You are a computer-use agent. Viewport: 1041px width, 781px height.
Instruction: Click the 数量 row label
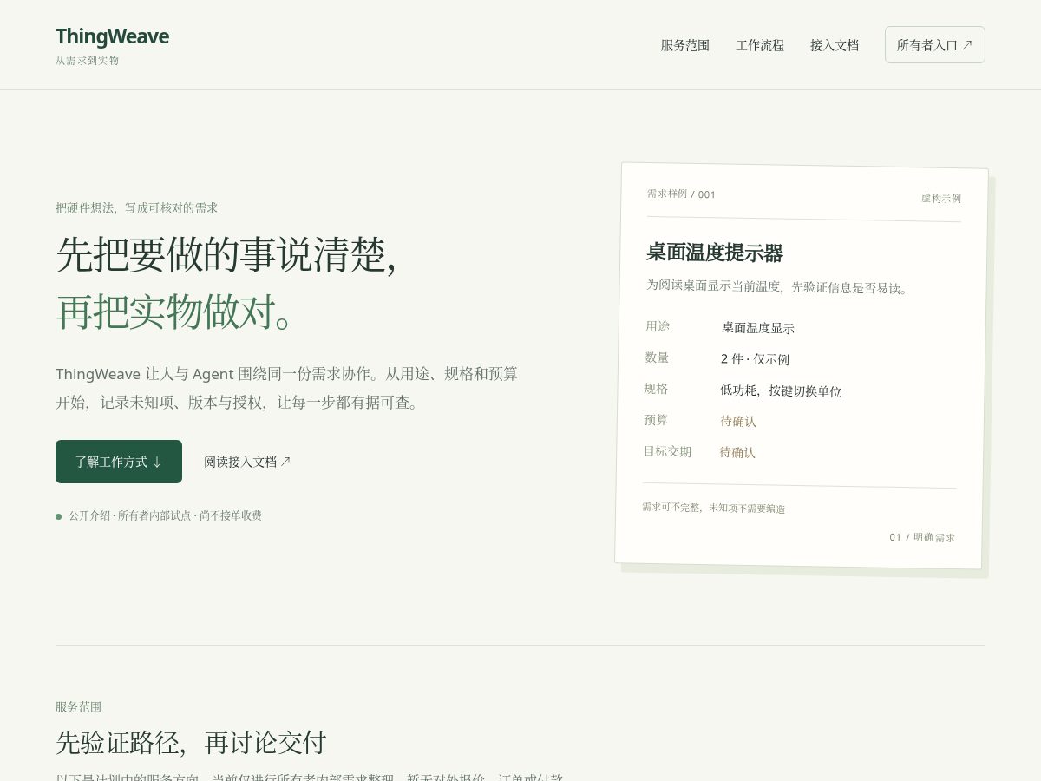tap(657, 358)
